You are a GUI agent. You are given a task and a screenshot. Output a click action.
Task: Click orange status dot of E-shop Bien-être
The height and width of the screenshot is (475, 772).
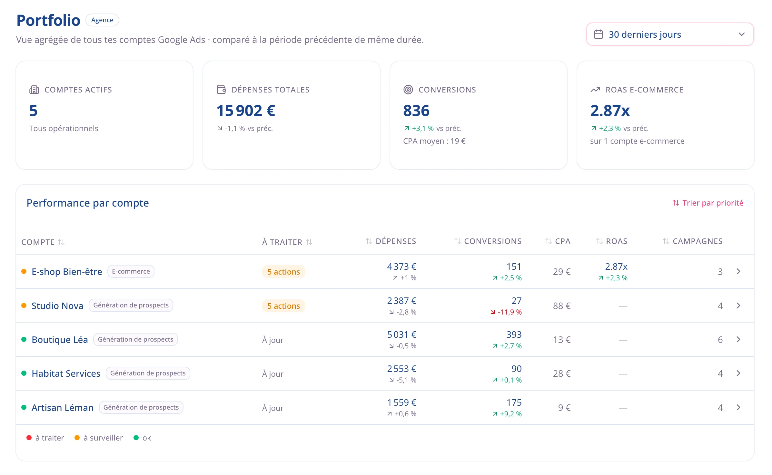tap(24, 271)
